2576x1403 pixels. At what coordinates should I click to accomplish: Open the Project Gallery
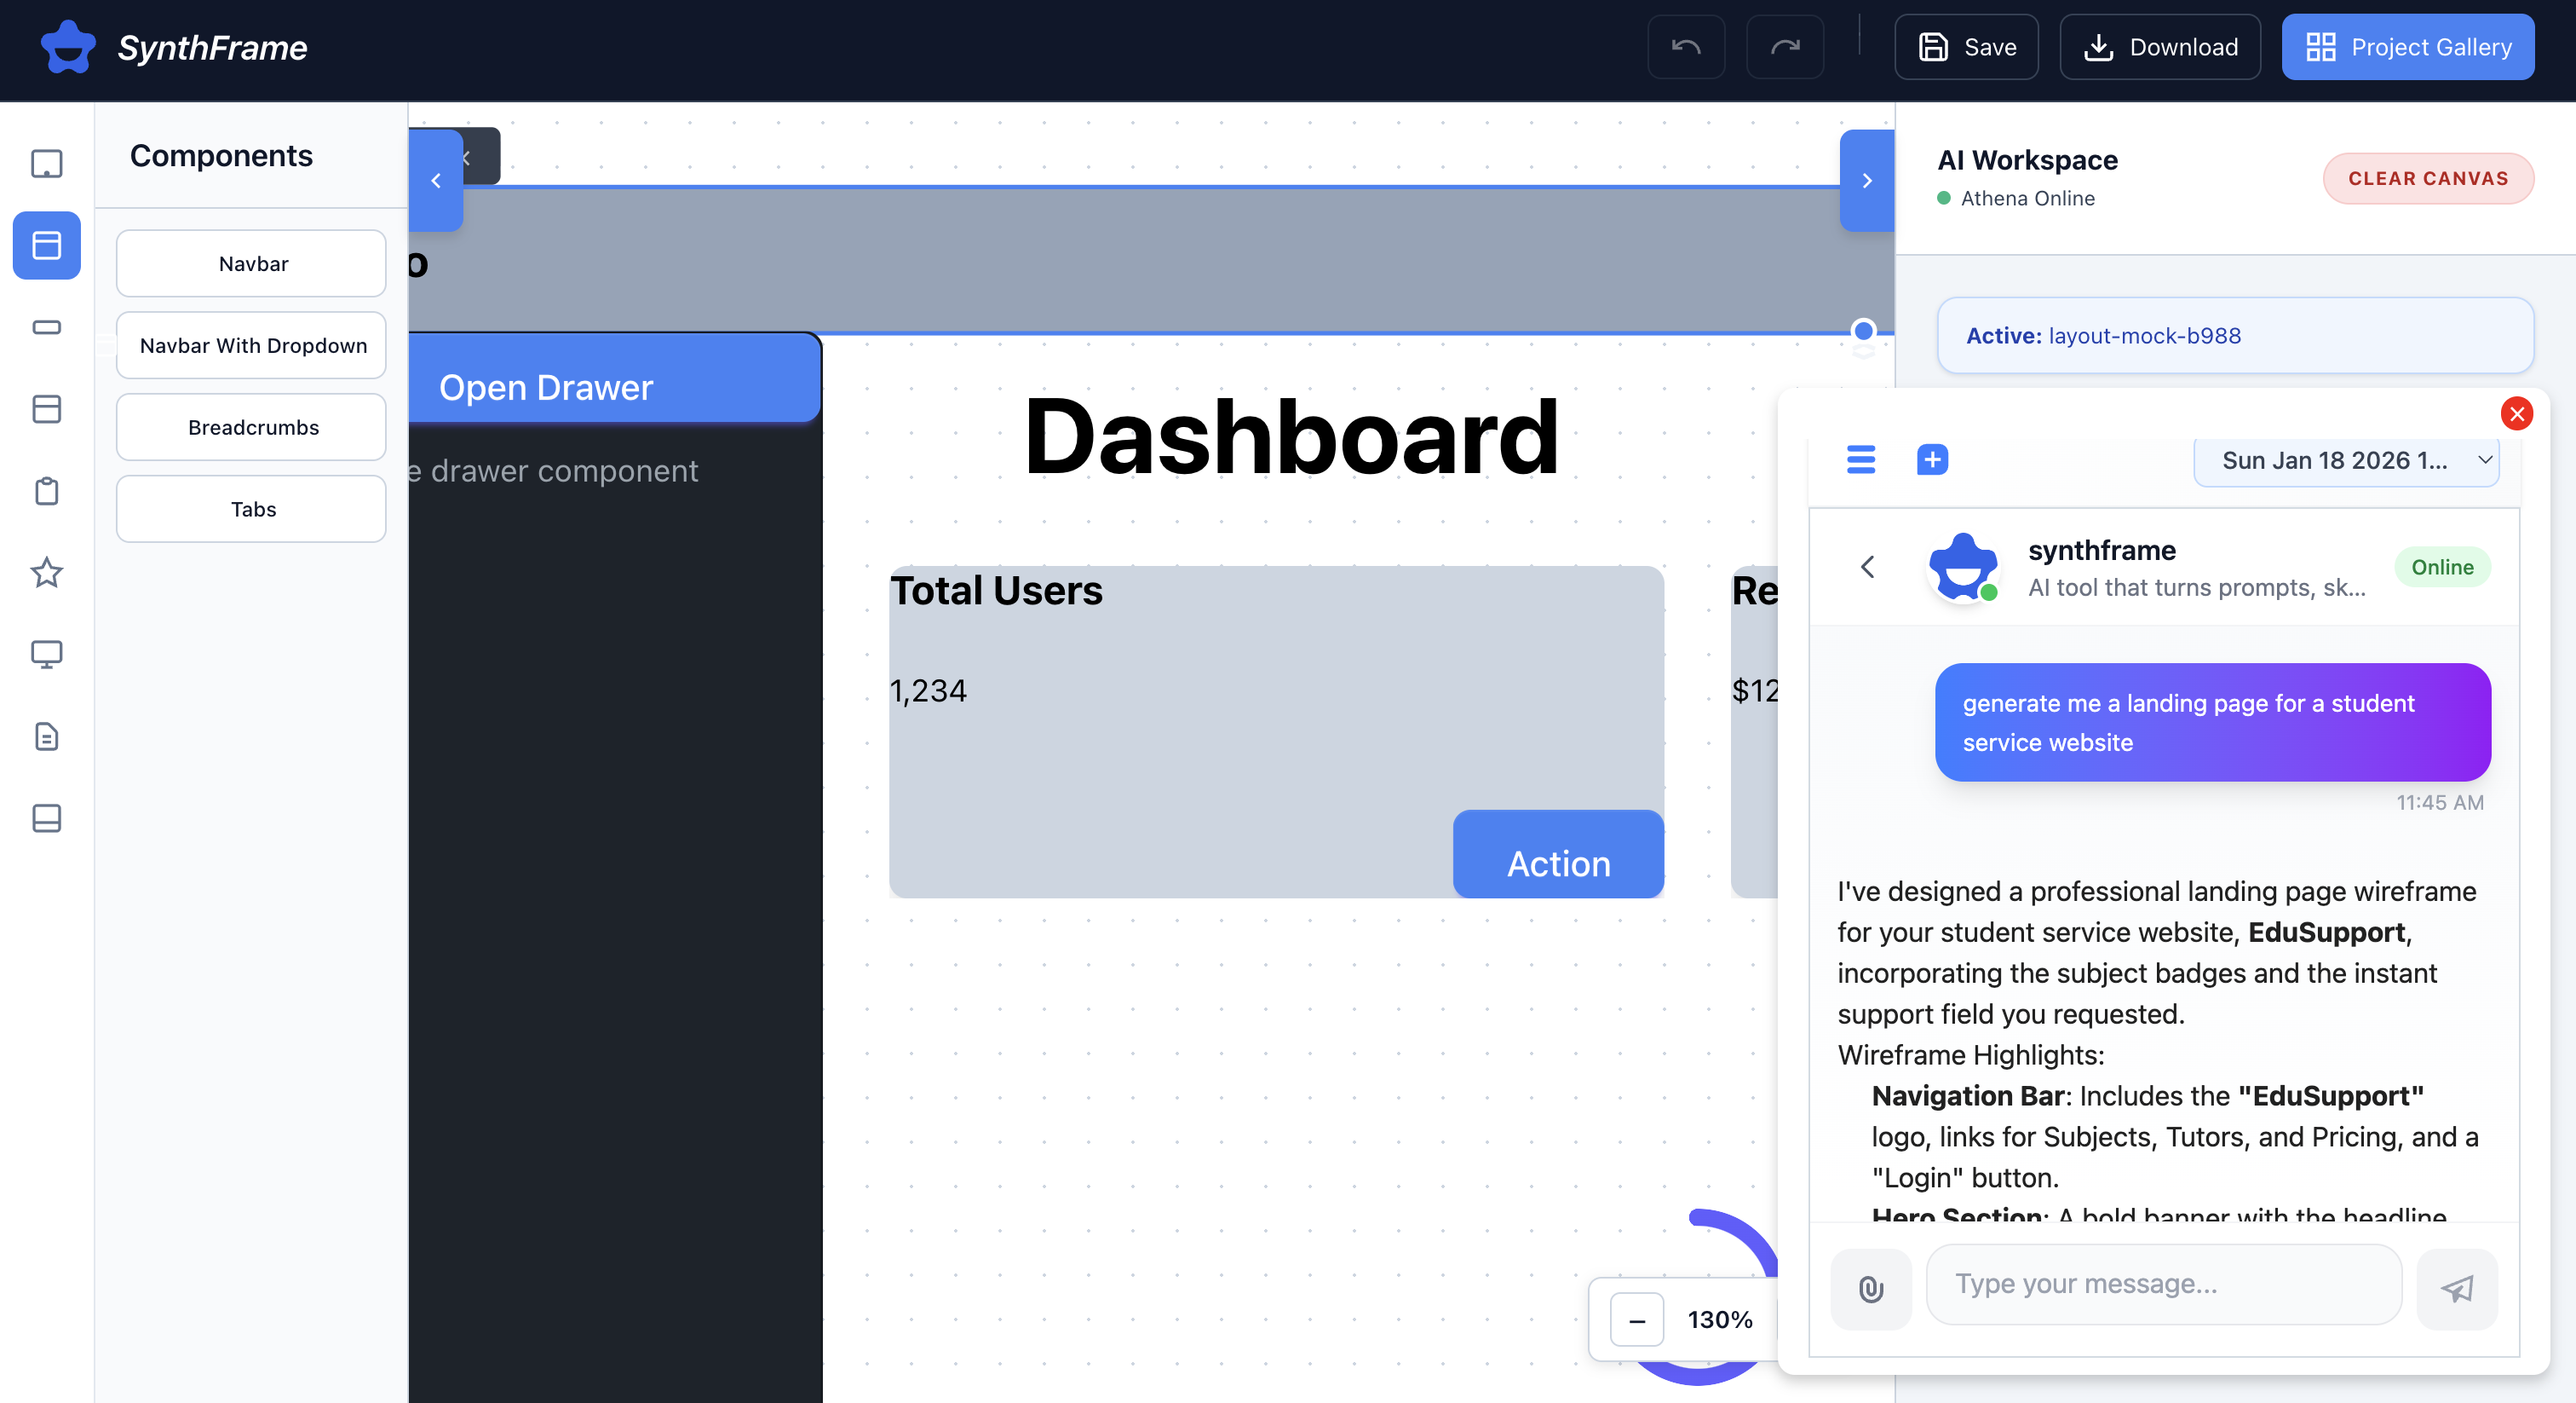(2407, 47)
